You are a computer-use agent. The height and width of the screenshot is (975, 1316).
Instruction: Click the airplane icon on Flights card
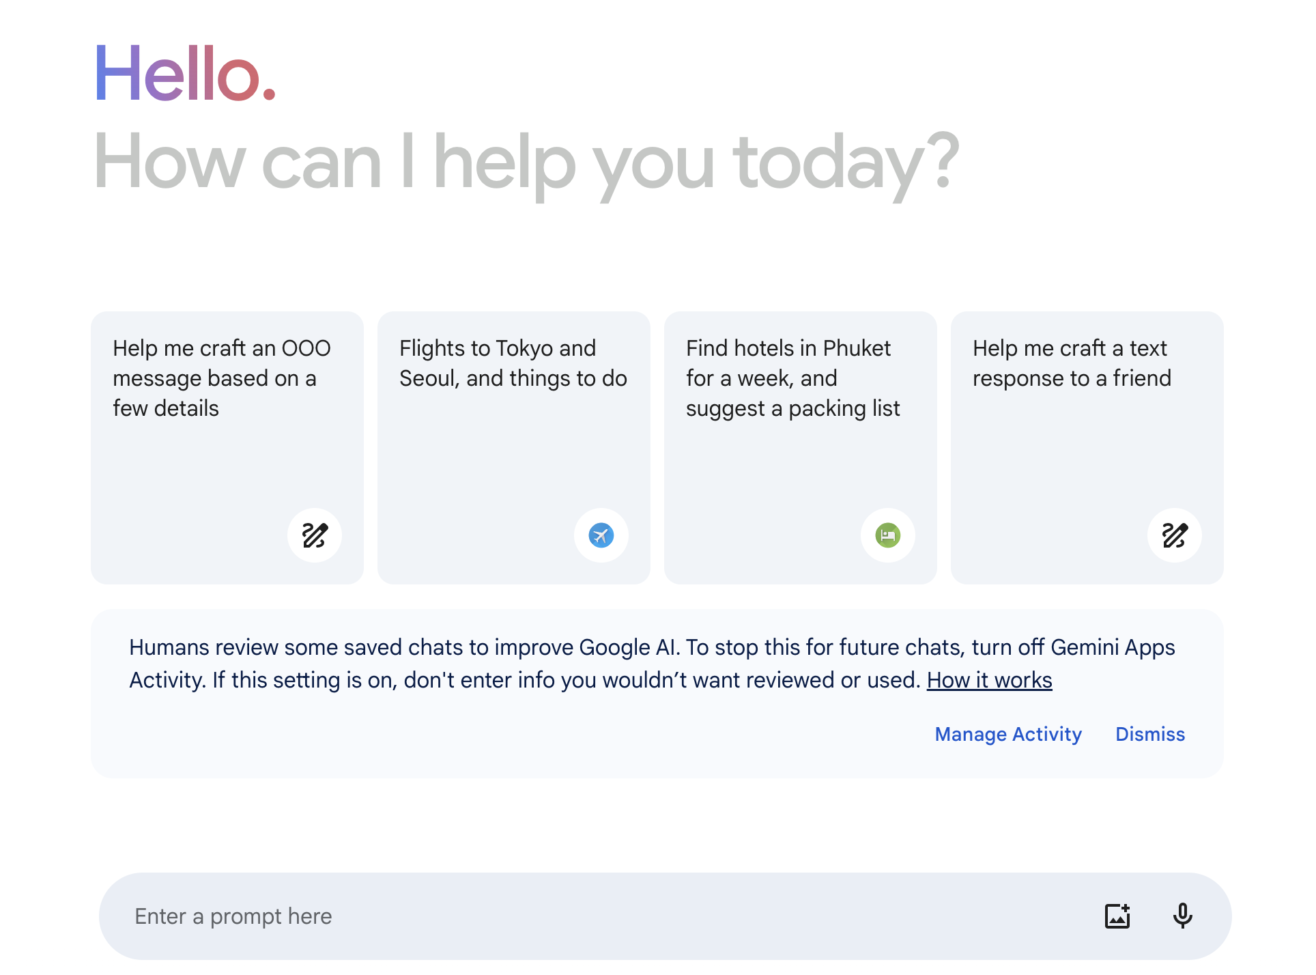(x=601, y=535)
